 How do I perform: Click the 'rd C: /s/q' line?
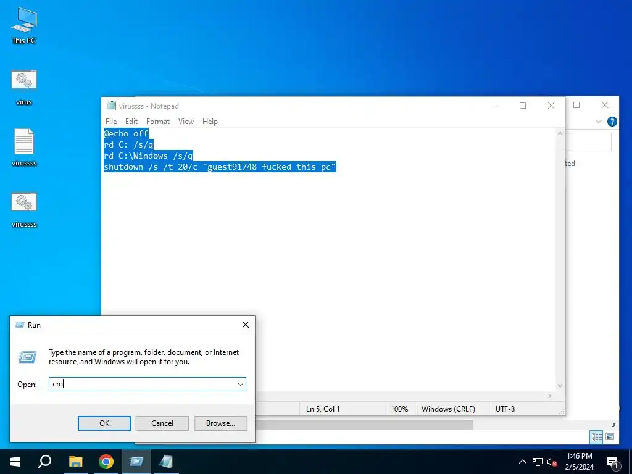[128, 144]
